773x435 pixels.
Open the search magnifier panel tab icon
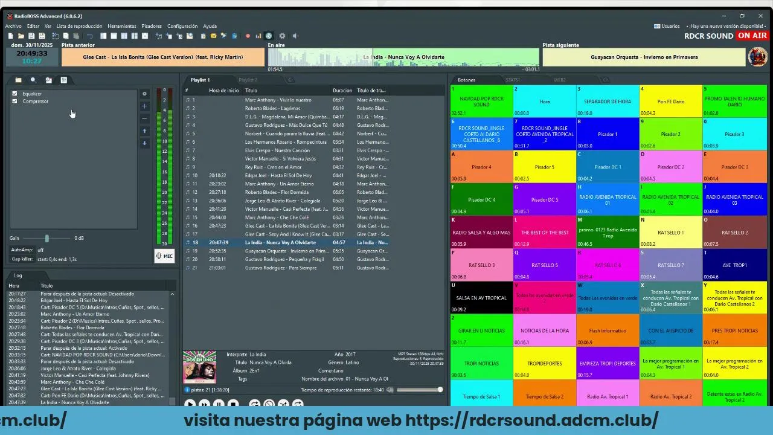33,80
